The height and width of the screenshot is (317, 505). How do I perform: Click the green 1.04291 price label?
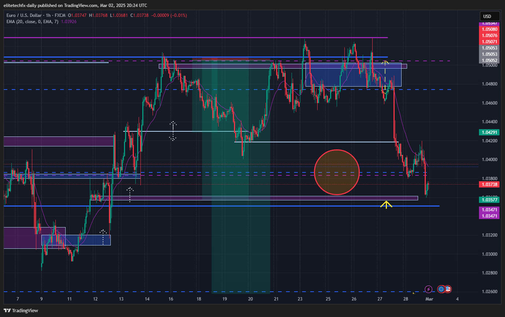489,132
